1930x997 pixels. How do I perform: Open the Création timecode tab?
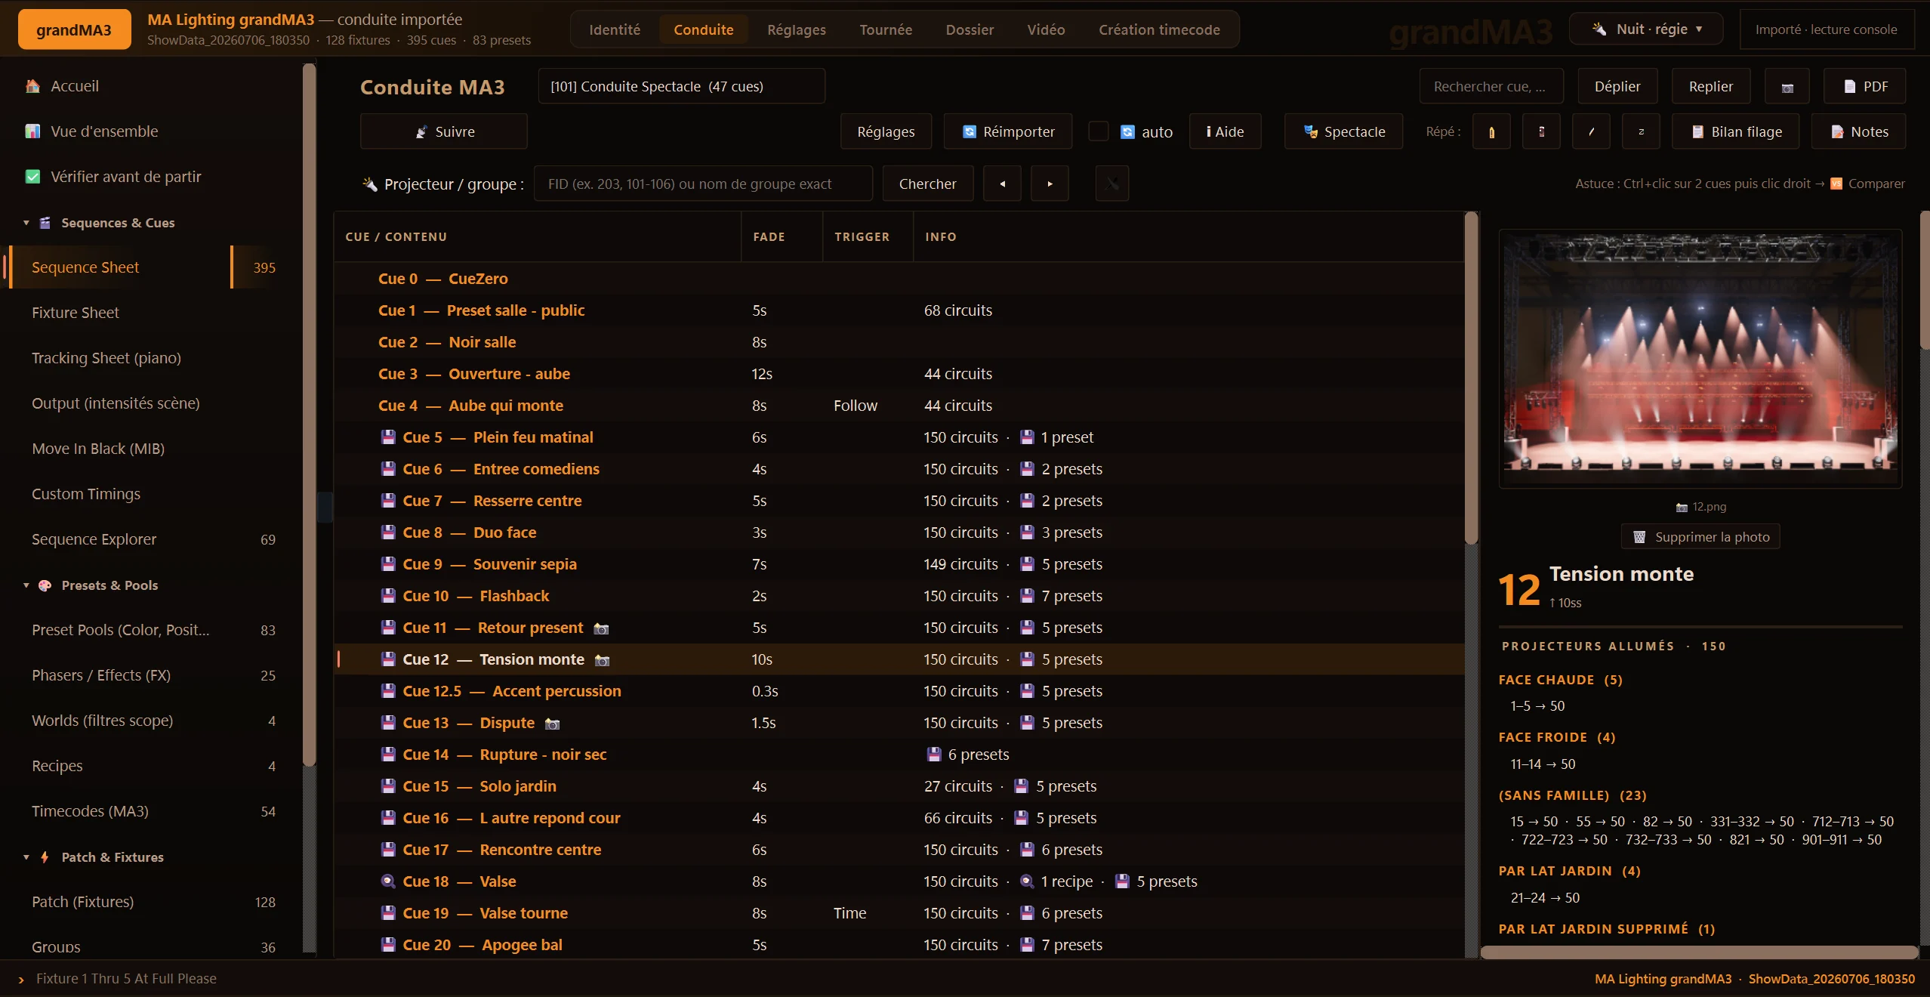tap(1159, 30)
